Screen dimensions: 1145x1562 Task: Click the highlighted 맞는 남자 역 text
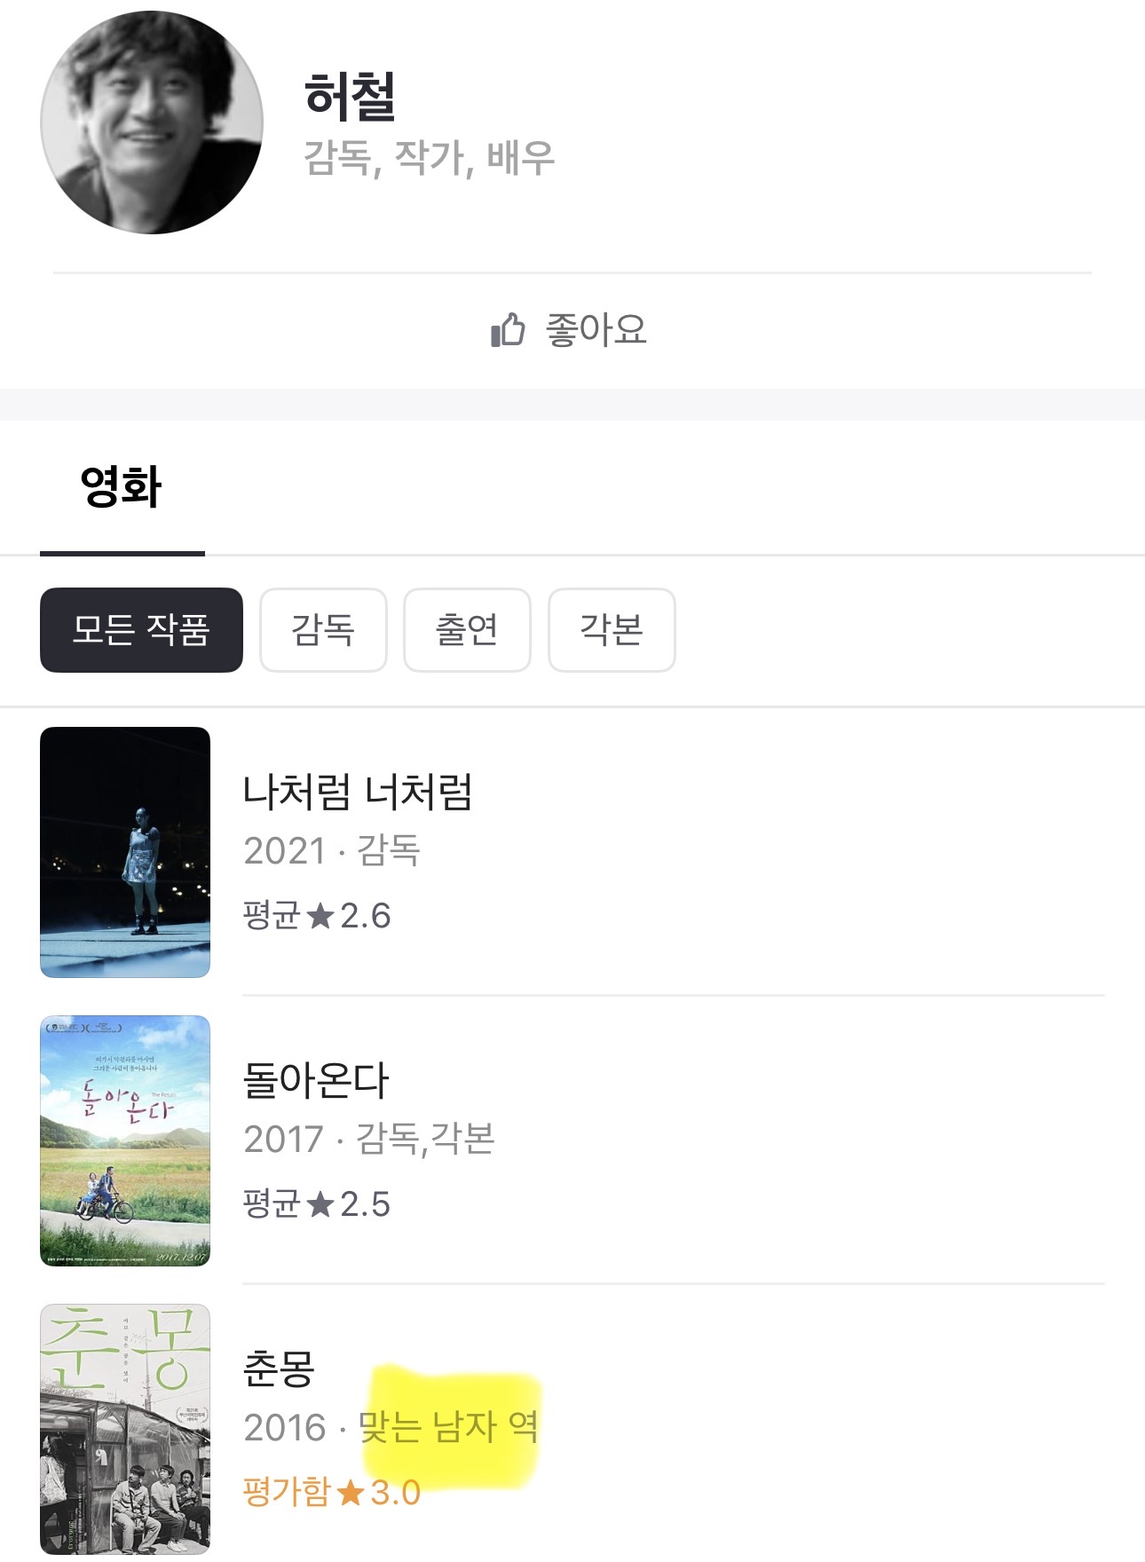tap(448, 1427)
